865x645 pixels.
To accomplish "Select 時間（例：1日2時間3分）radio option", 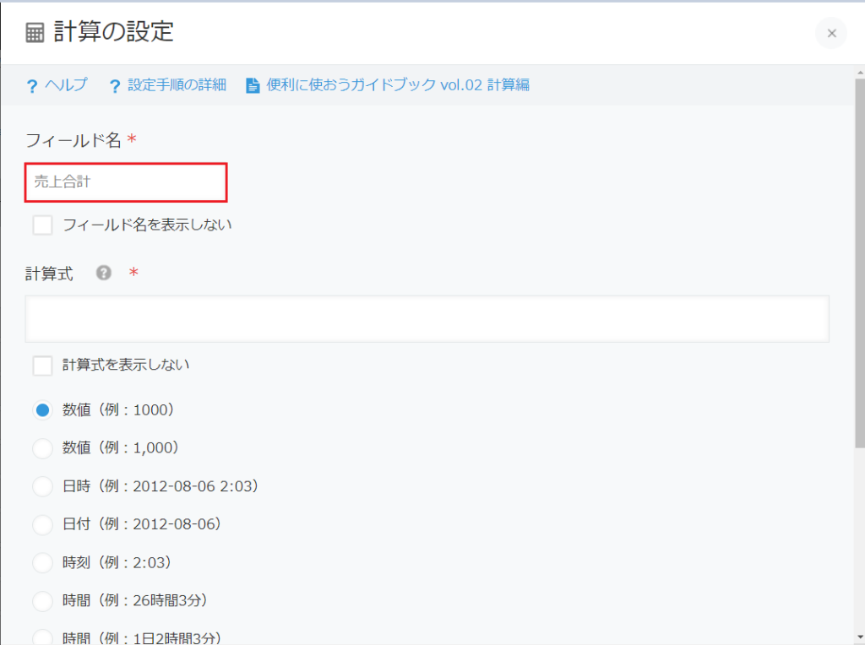I will click(42, 638).
